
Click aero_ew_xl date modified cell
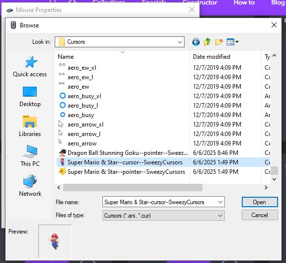[x=217, y=68]
